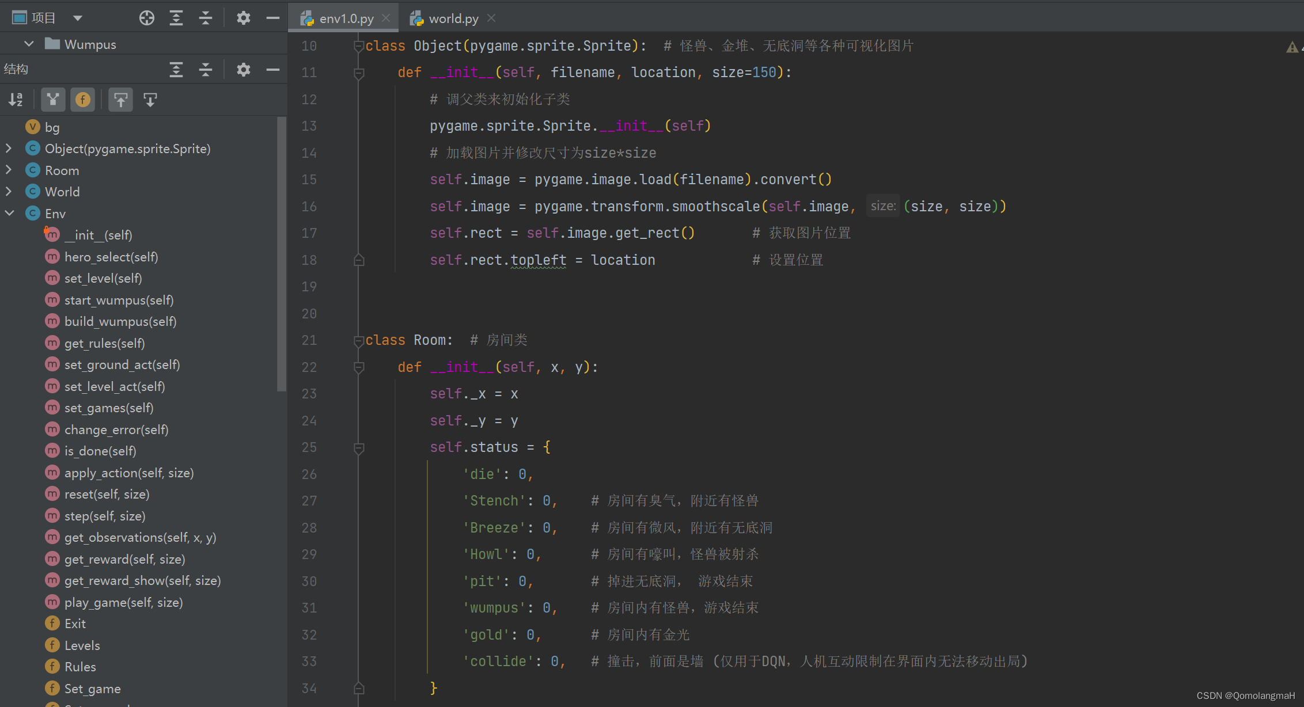Close the env1.0.py tab
The image size is (1304, 707).
point(386,18)
